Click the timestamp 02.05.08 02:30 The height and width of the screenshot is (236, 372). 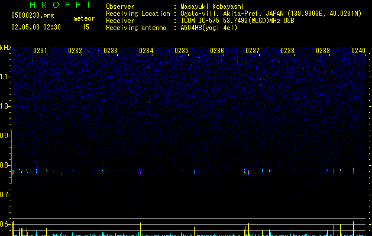pyautogui.click(x=36, y=27)
